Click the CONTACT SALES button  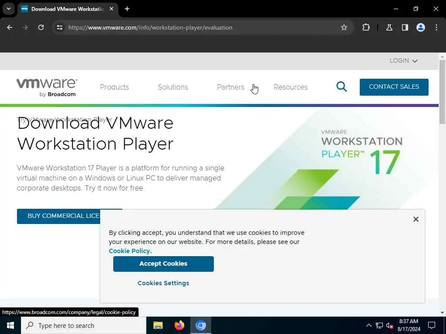(x=394, y=87)
